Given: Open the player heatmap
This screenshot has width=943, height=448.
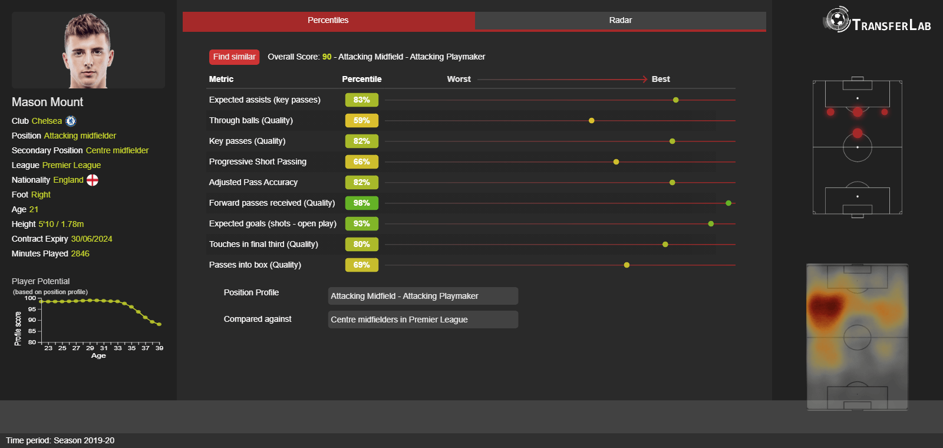Looking at the screenshot, I should 858,337.
